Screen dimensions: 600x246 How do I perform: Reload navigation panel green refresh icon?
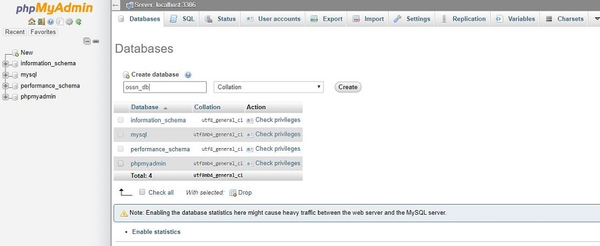(x=79, y=22)
